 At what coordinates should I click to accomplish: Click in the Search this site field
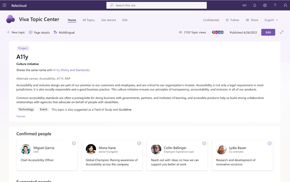coord(156,5)
